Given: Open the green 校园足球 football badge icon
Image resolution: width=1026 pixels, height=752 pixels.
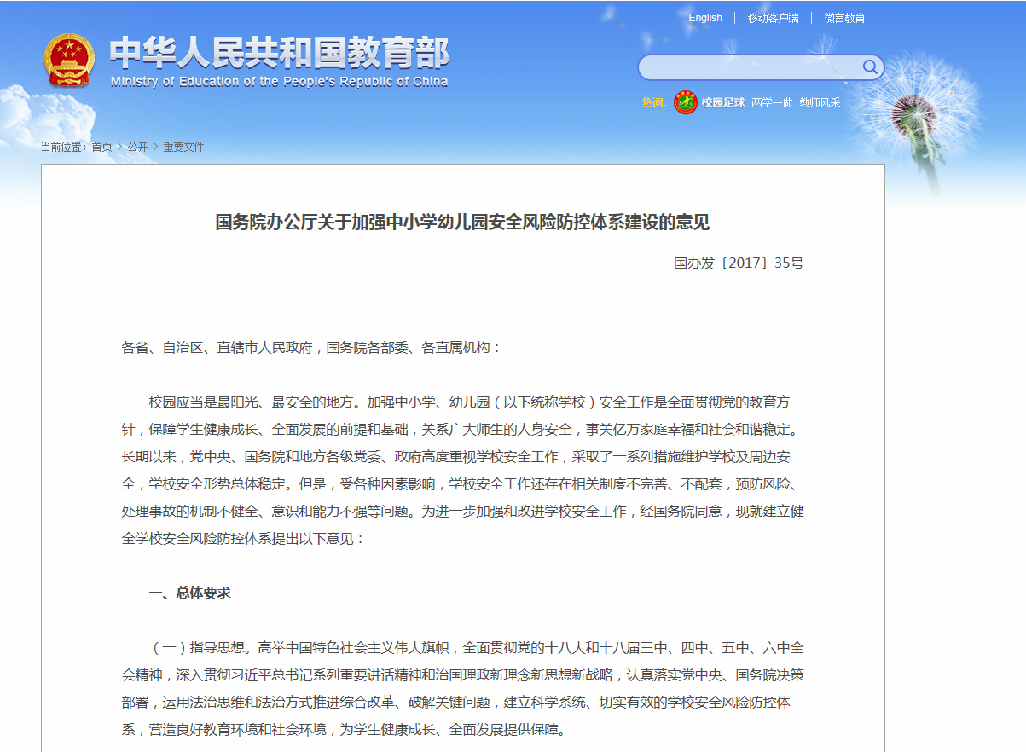Looking at the screenshot, I should click(x=686, y=102).
